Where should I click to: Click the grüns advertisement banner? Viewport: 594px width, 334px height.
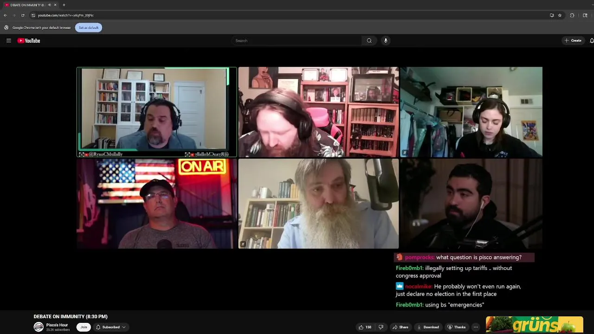click(534, 325)
